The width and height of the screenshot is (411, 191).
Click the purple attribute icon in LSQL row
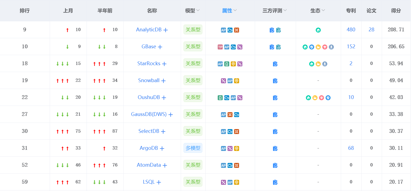[x=223, y=182]
